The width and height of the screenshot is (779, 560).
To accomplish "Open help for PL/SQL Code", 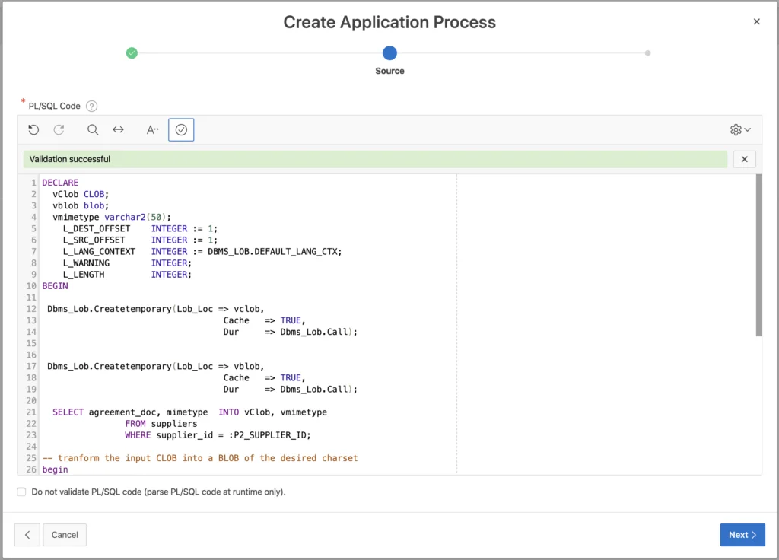I will [91, 106].
